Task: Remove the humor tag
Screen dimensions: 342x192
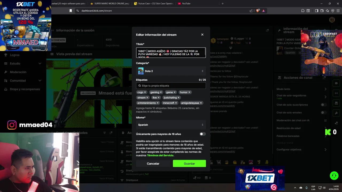Action: click(189, 92)
